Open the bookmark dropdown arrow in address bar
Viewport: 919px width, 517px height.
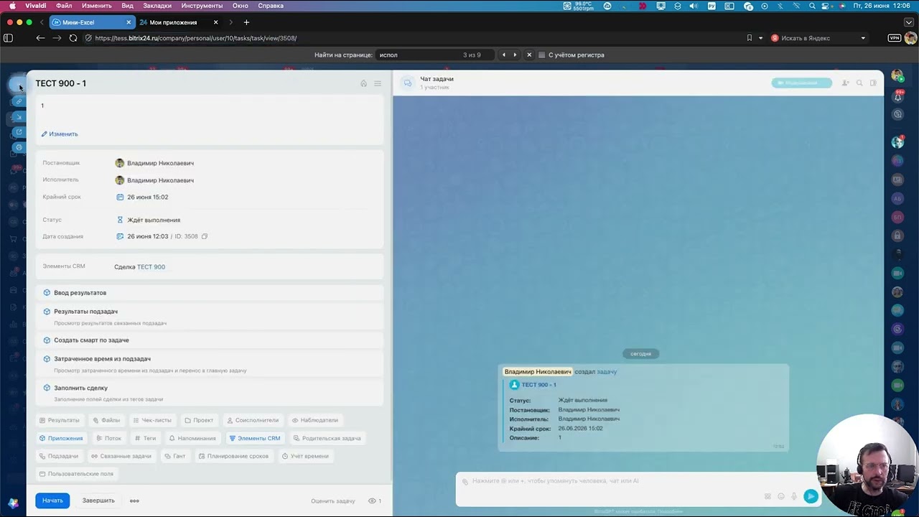coord(760,38)
